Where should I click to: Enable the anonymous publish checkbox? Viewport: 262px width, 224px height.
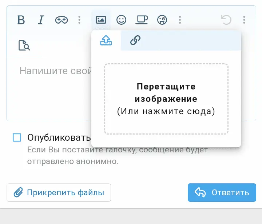pyautogui.click(x=17, y=137)
